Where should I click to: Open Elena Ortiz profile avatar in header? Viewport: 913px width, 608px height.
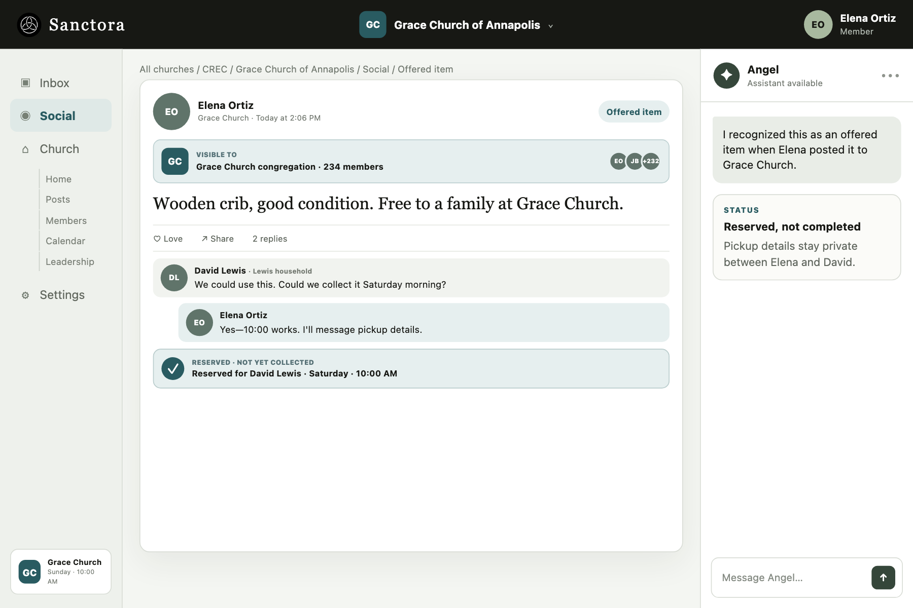pyautogui.click(x=818, y=25)
